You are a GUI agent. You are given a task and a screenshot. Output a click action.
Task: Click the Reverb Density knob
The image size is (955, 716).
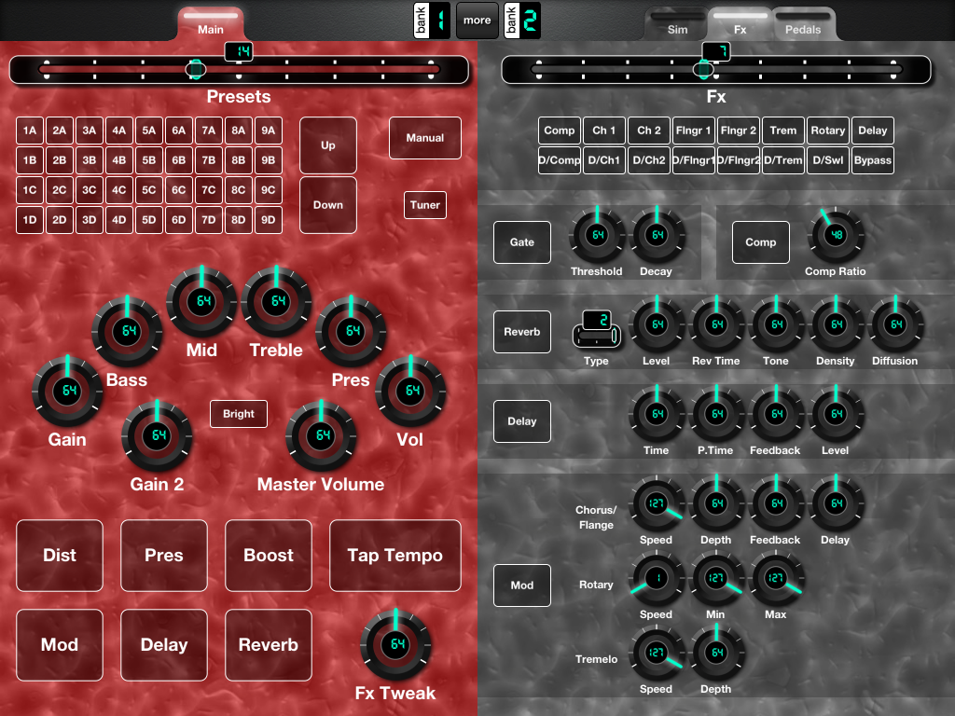click(x=836, y=324)
